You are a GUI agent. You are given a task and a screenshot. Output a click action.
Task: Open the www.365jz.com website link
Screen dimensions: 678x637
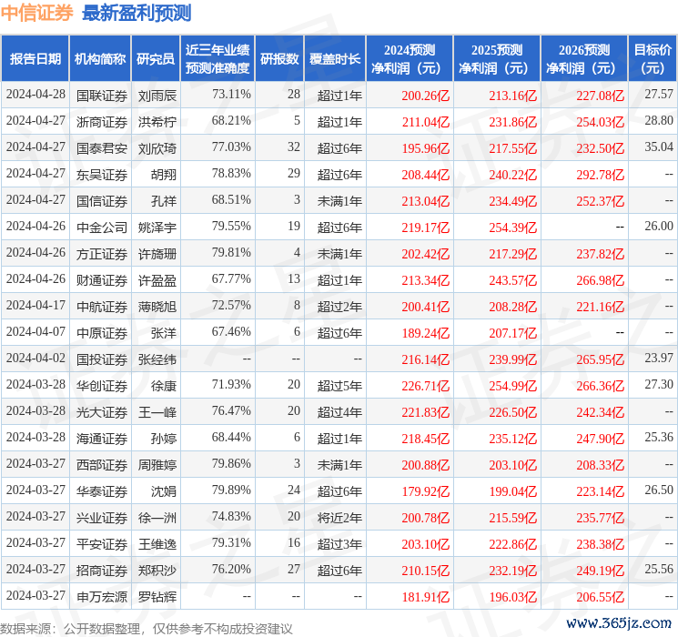[x=618, y=622]
